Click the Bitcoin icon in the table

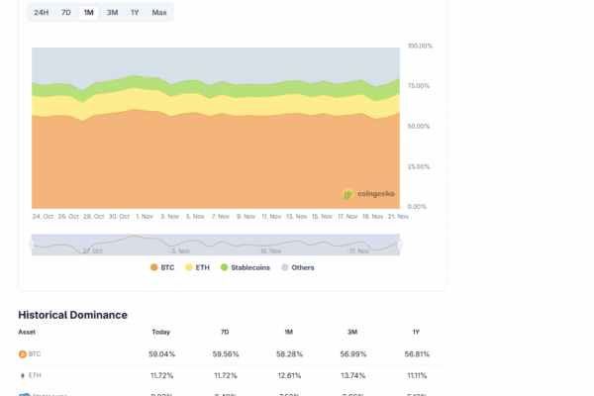click(23, 353)
